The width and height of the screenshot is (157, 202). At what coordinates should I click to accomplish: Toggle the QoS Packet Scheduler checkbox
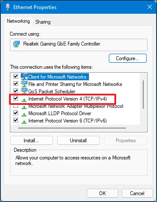15,91
